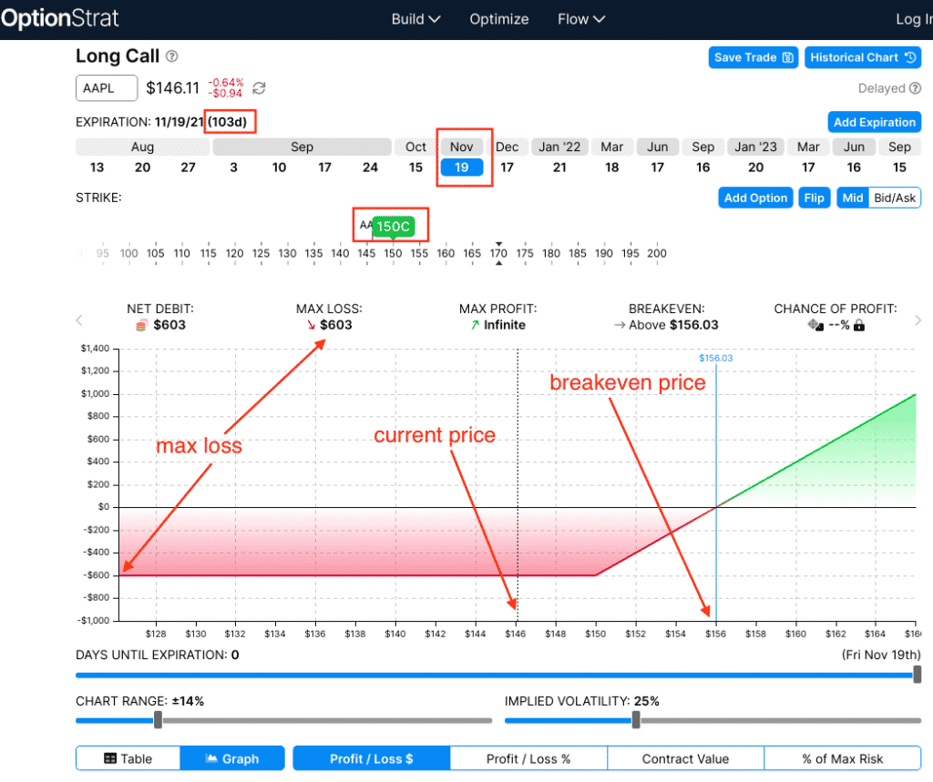Switch pricing to Bid/Ask
The height and width of the screenshot is (782, 933).
895,198
